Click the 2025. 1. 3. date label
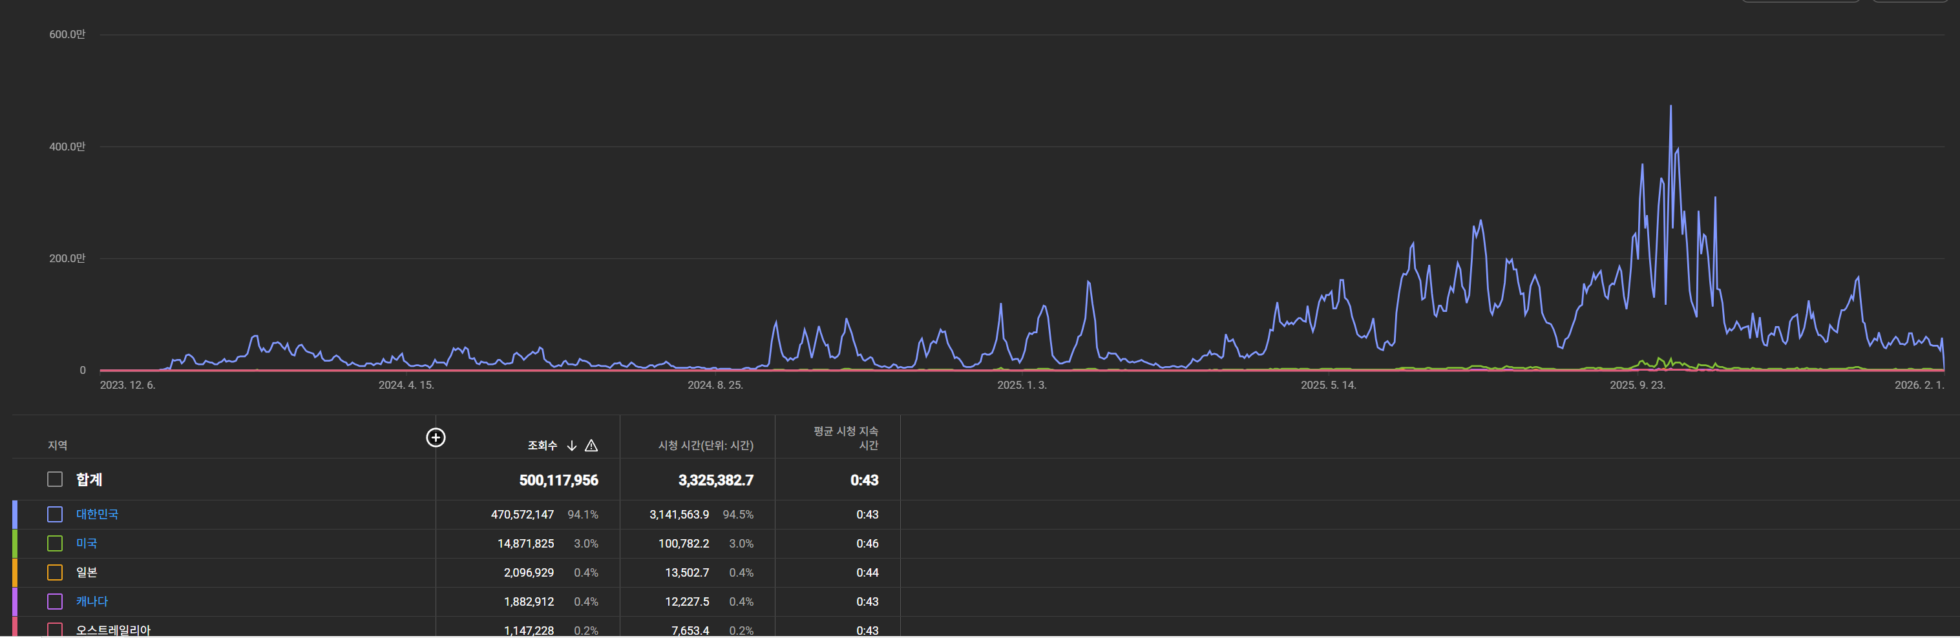 tap(1022, 385)
